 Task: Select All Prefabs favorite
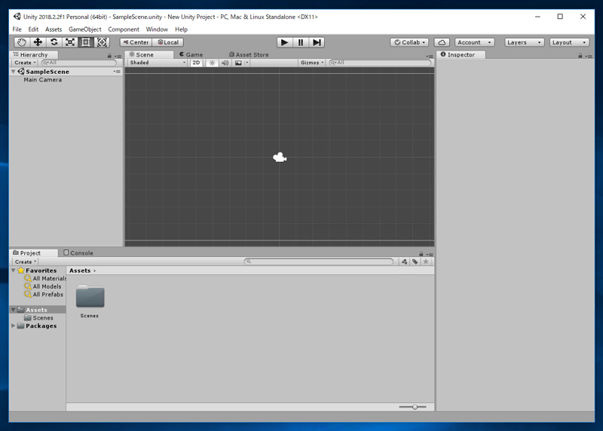tap(44, 295)
